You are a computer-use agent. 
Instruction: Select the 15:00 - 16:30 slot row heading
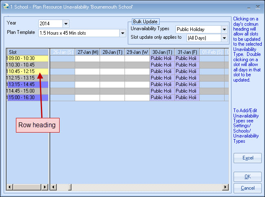click(x=27, y=97)
